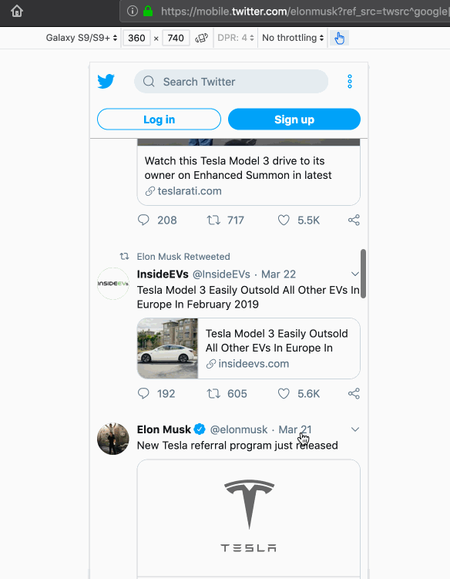Expand the Elon Musk tweet chevron menu

[354, 429]
